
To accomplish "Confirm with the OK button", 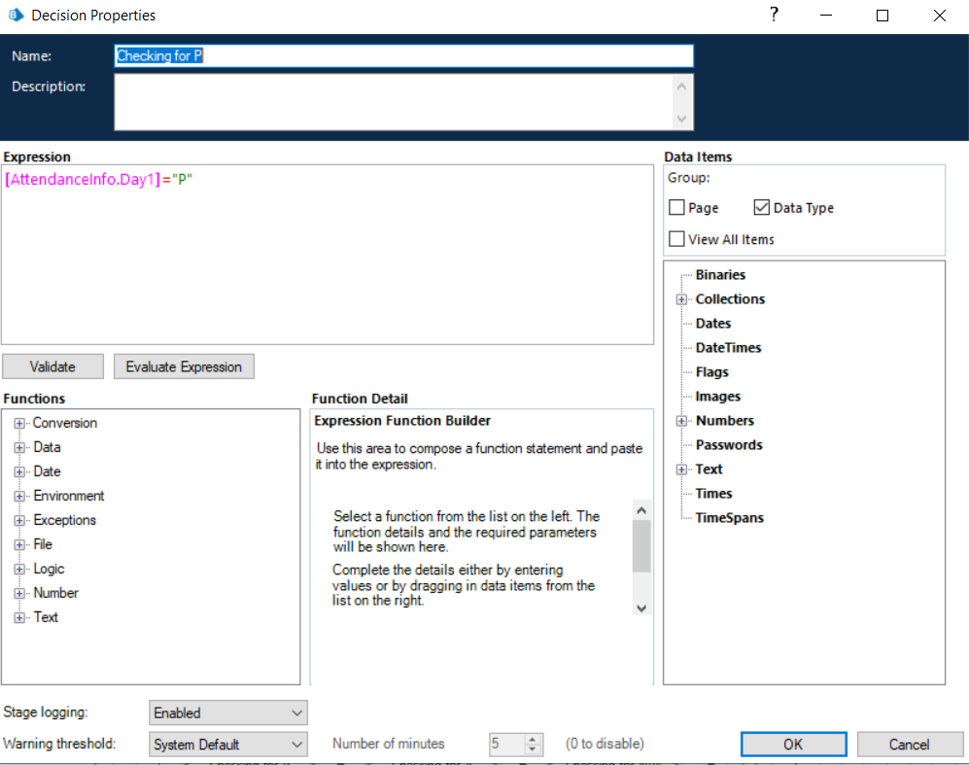I will pos(793,744).
